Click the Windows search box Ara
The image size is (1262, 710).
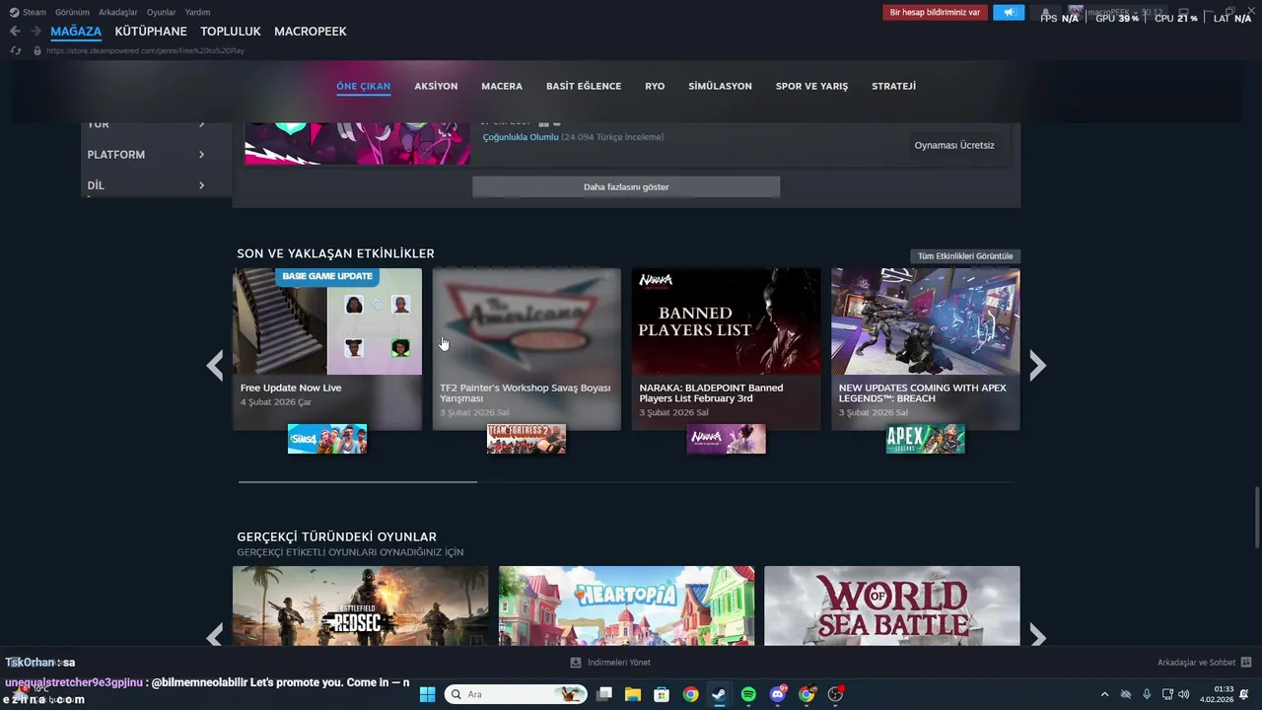point(517,694)
